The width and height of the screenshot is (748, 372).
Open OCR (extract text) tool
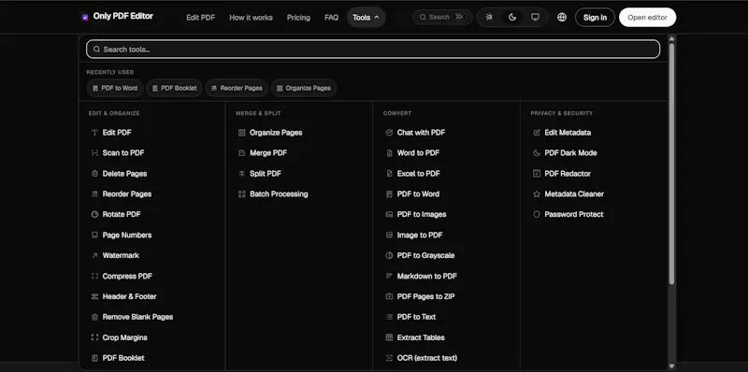pyautogui.click(x=427, y=358)
